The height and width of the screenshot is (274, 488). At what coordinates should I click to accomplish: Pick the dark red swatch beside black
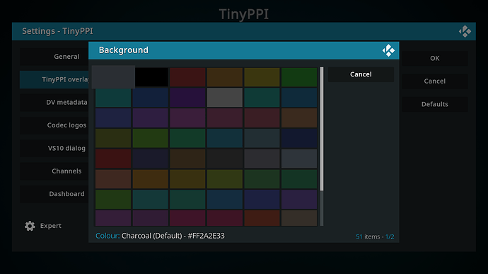point(187,77)
